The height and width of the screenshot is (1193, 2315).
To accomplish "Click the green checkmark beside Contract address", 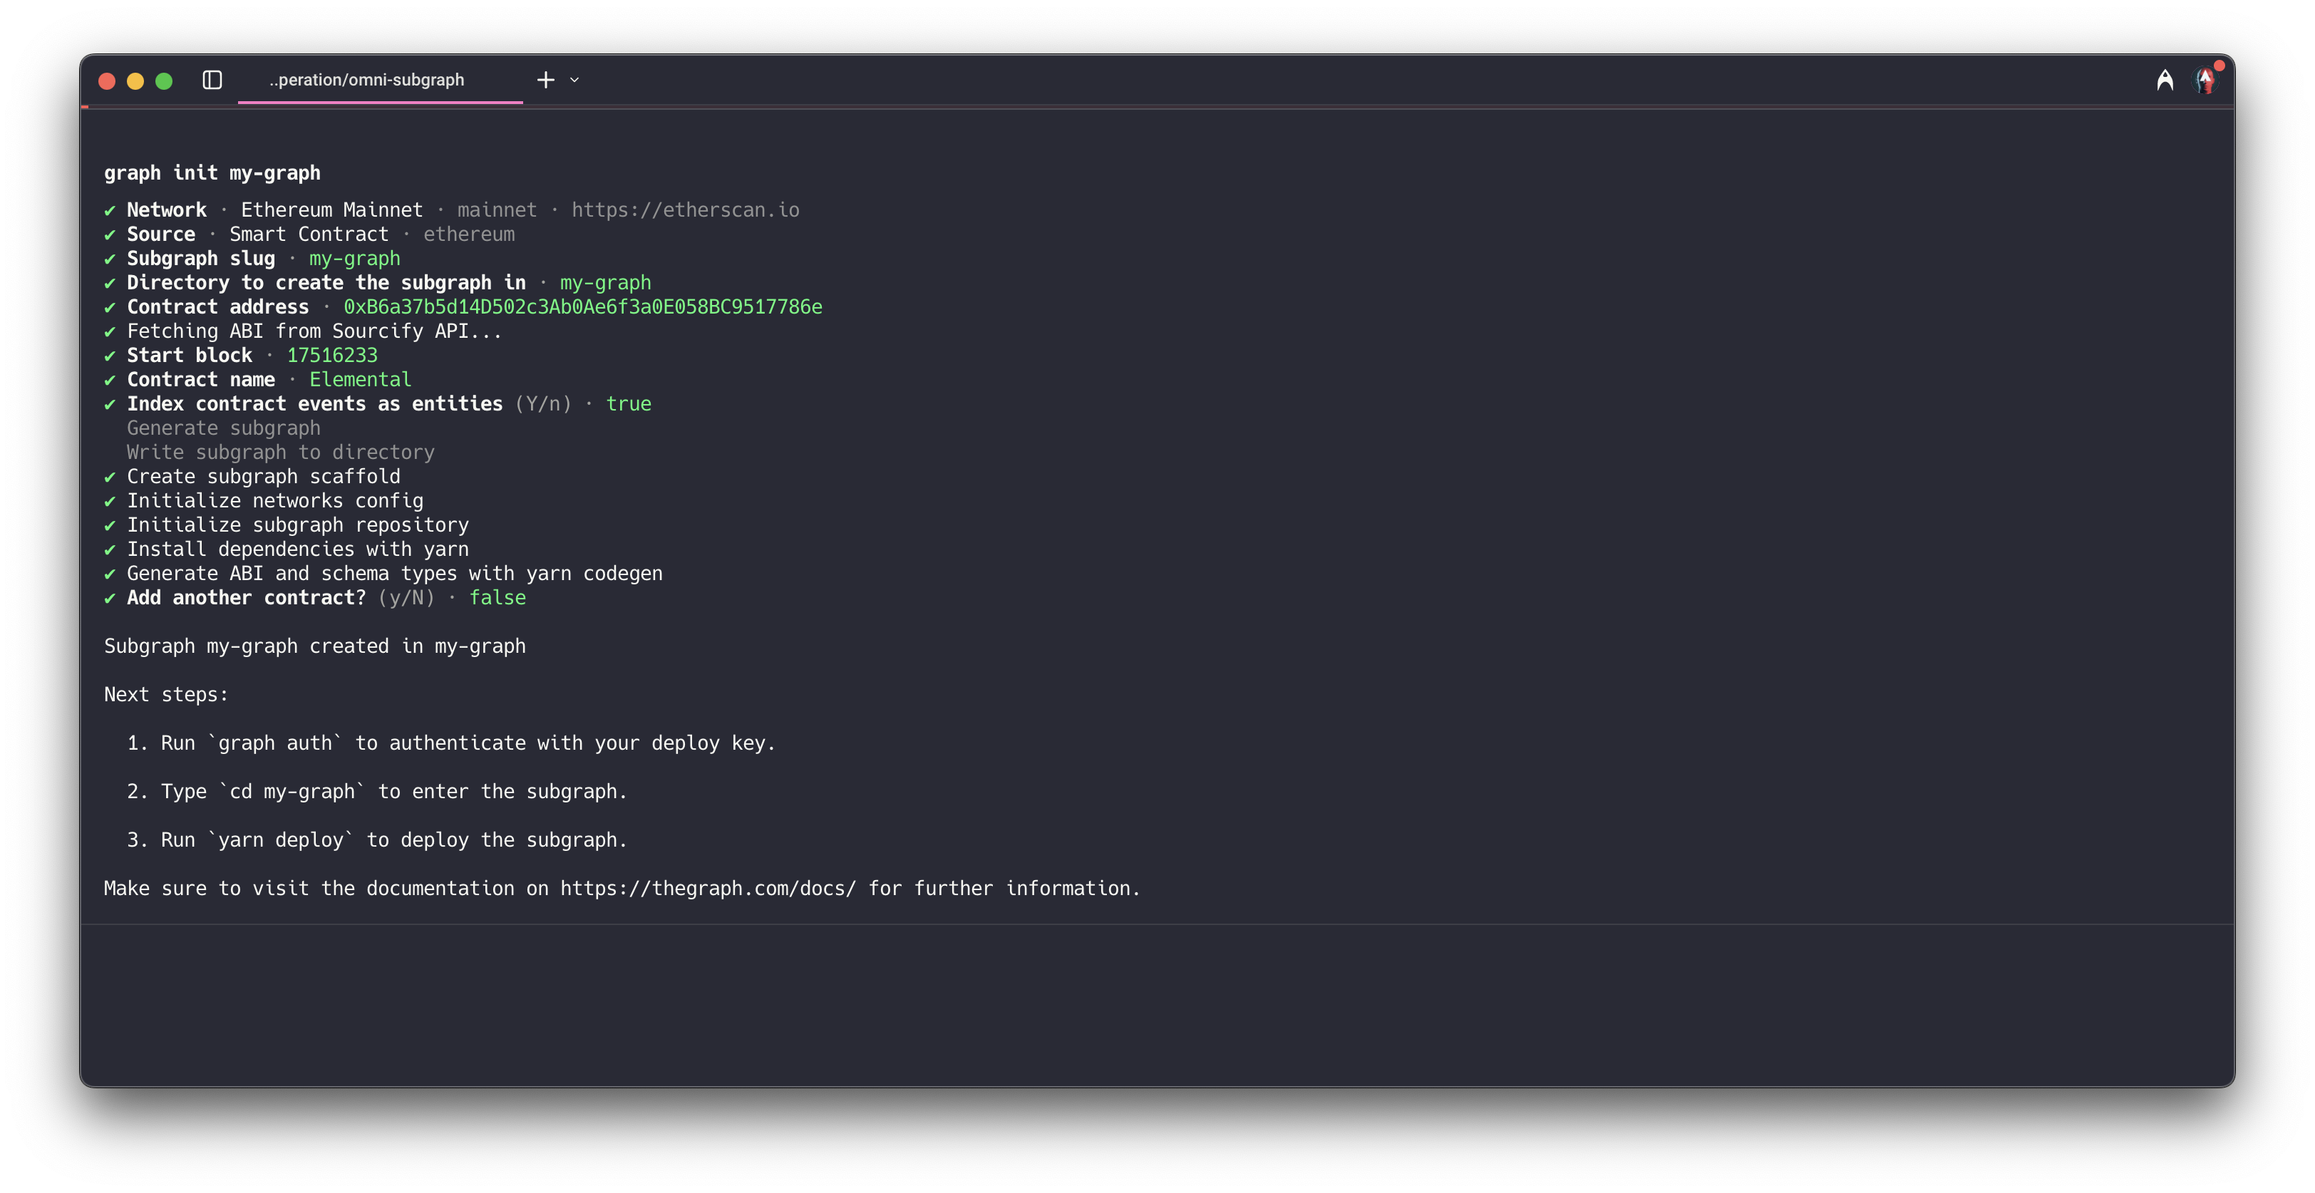I will pyautogui.click(x=110, y=307).
